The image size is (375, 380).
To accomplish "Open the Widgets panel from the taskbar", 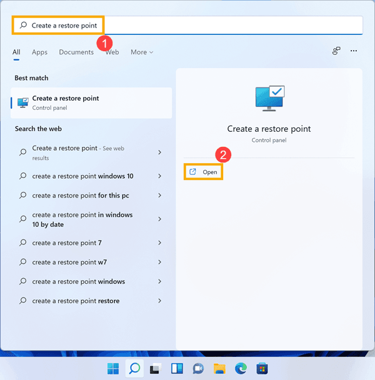I will (177, 369).
